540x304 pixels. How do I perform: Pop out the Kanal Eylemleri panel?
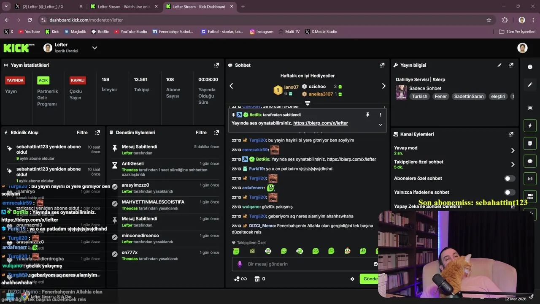[511, 134]
